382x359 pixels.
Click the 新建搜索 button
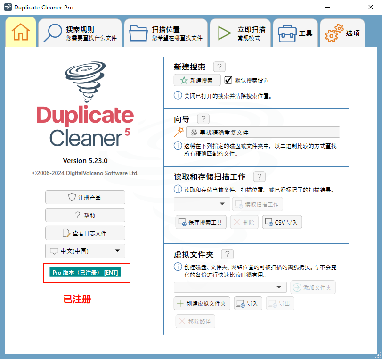click(197, 80)
